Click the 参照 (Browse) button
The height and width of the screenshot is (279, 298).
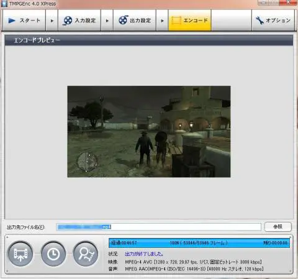[278, 227]
